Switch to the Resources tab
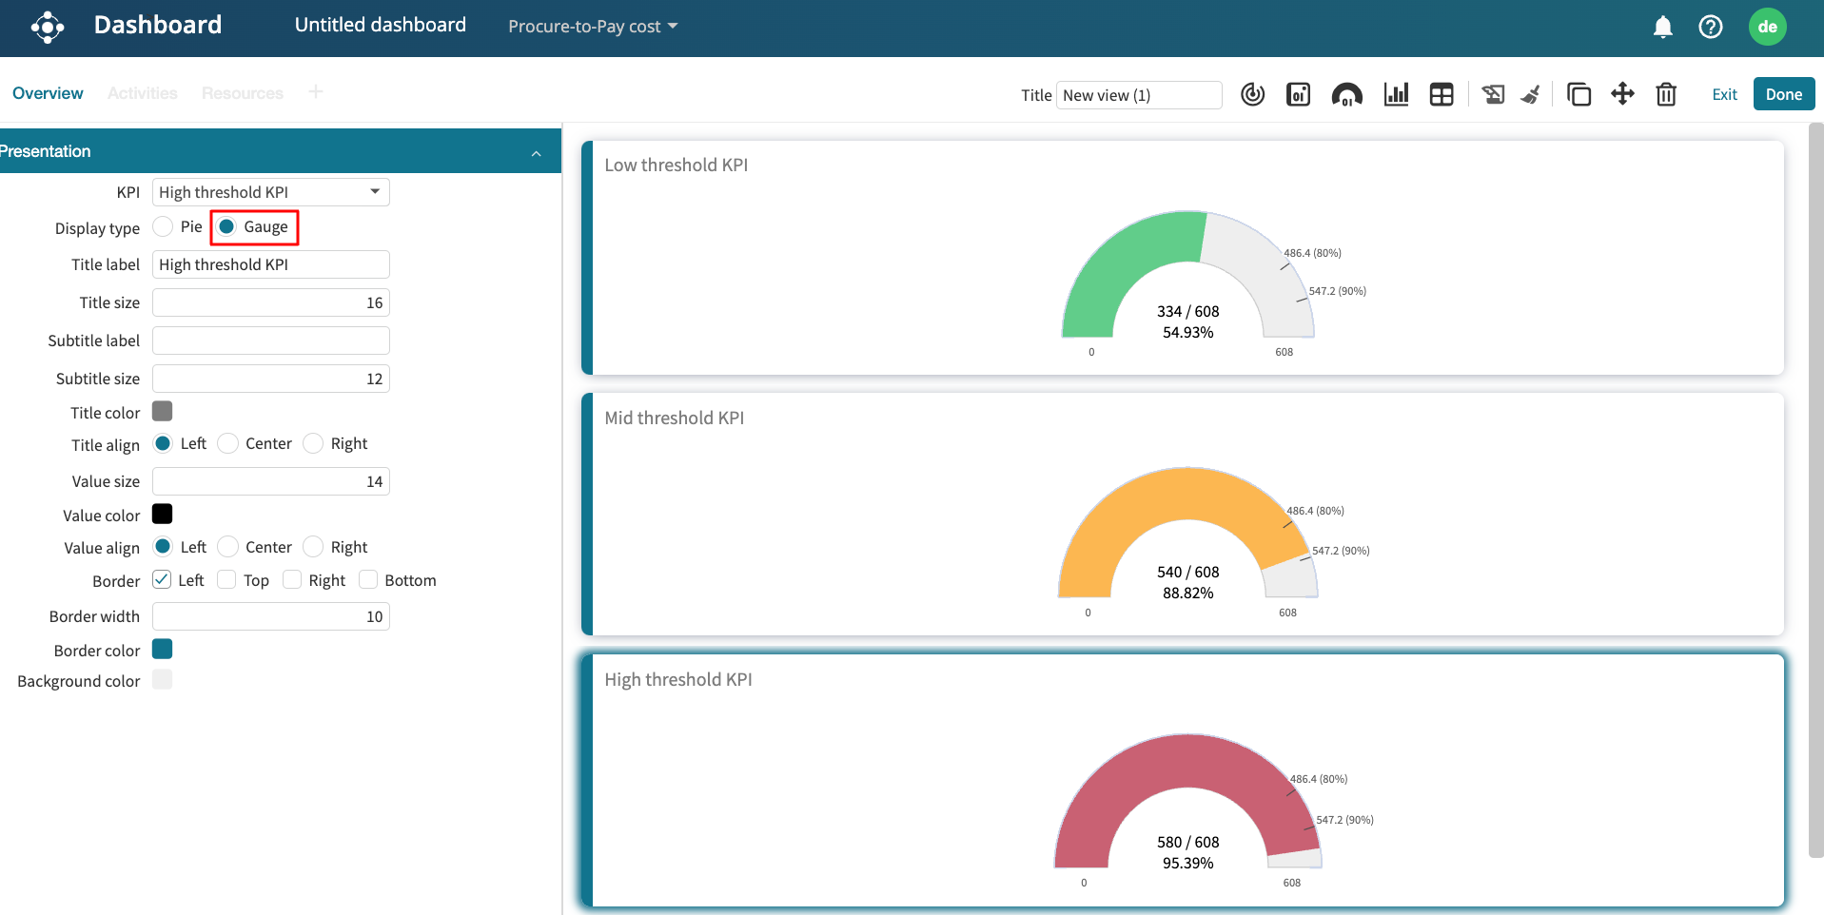Screen dimensions: 1824x915 click(242, 93)
